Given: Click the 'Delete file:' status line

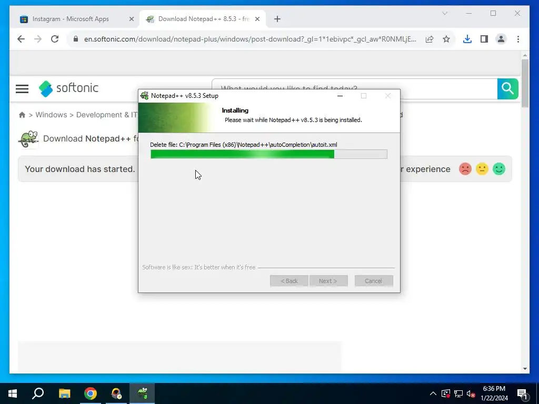Looking at the screenshot, I should (x=243, y=145).
